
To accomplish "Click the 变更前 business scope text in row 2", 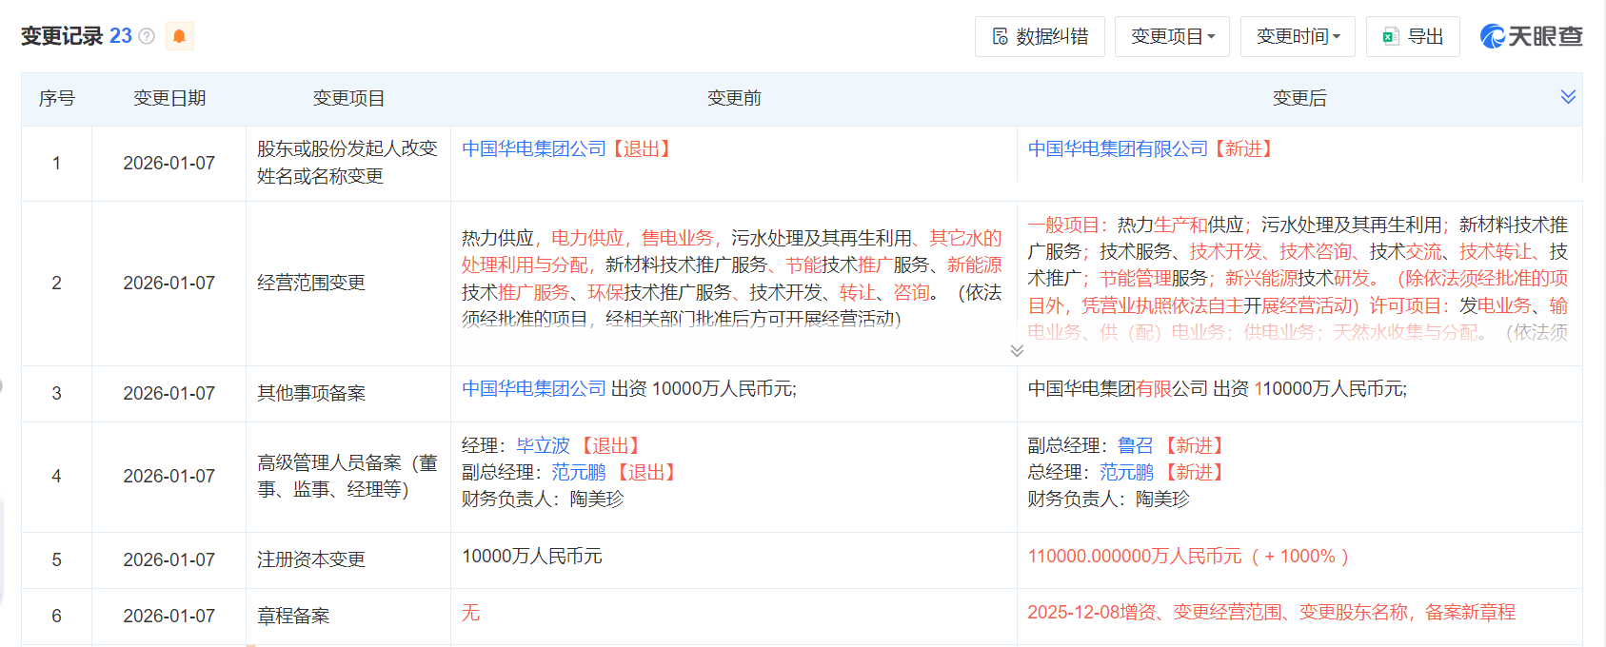I will tap(732, 278).
